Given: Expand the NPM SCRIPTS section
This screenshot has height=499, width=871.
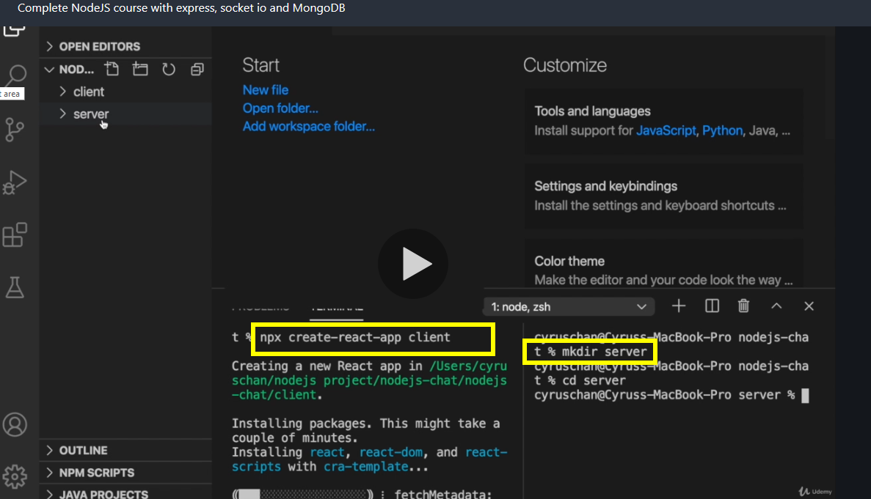Looking at the screenshot, I should click(125, 473).
